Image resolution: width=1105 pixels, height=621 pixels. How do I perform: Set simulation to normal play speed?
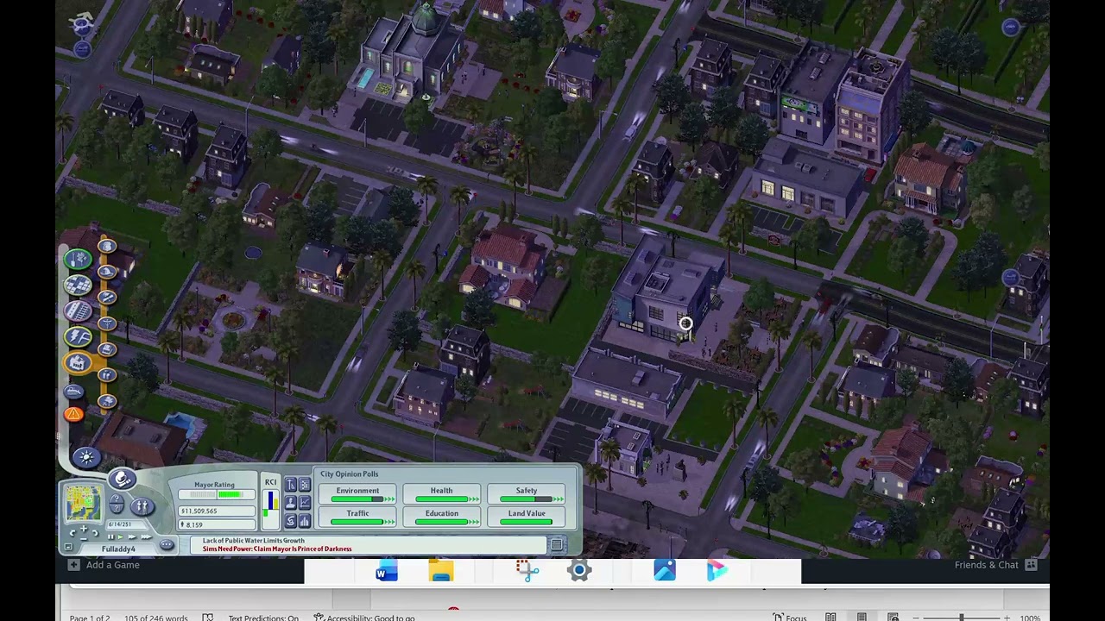click(122, 536)
